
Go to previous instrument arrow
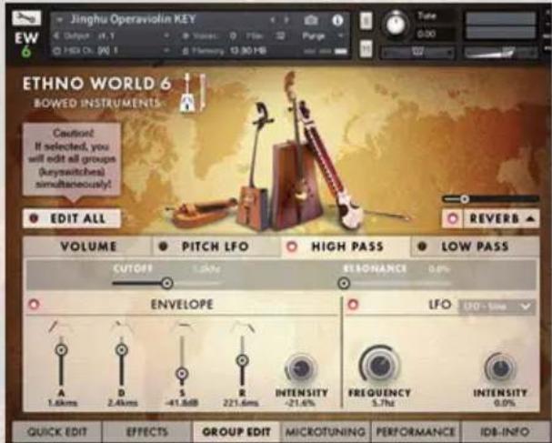tap(273, 20)
